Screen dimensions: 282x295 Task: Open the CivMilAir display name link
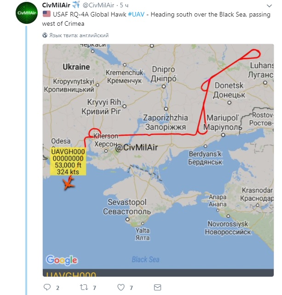click(56, 5)
